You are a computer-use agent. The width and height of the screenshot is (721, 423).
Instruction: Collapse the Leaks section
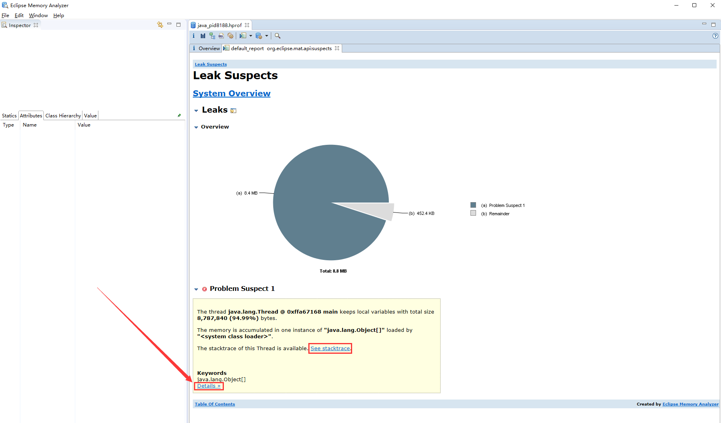(196, 111)
